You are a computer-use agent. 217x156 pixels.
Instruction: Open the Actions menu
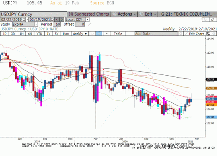(x=124, y=14)
